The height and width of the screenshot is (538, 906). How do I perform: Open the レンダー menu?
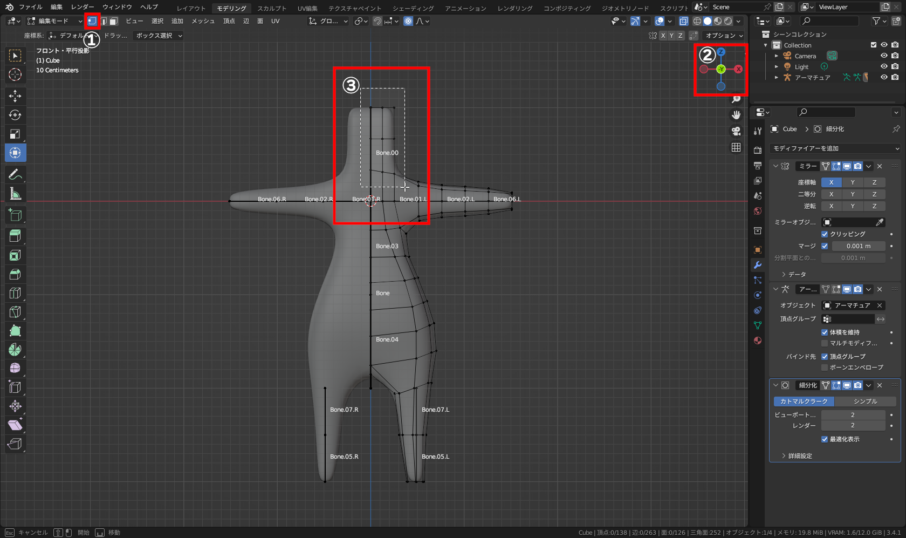(82, 7)
